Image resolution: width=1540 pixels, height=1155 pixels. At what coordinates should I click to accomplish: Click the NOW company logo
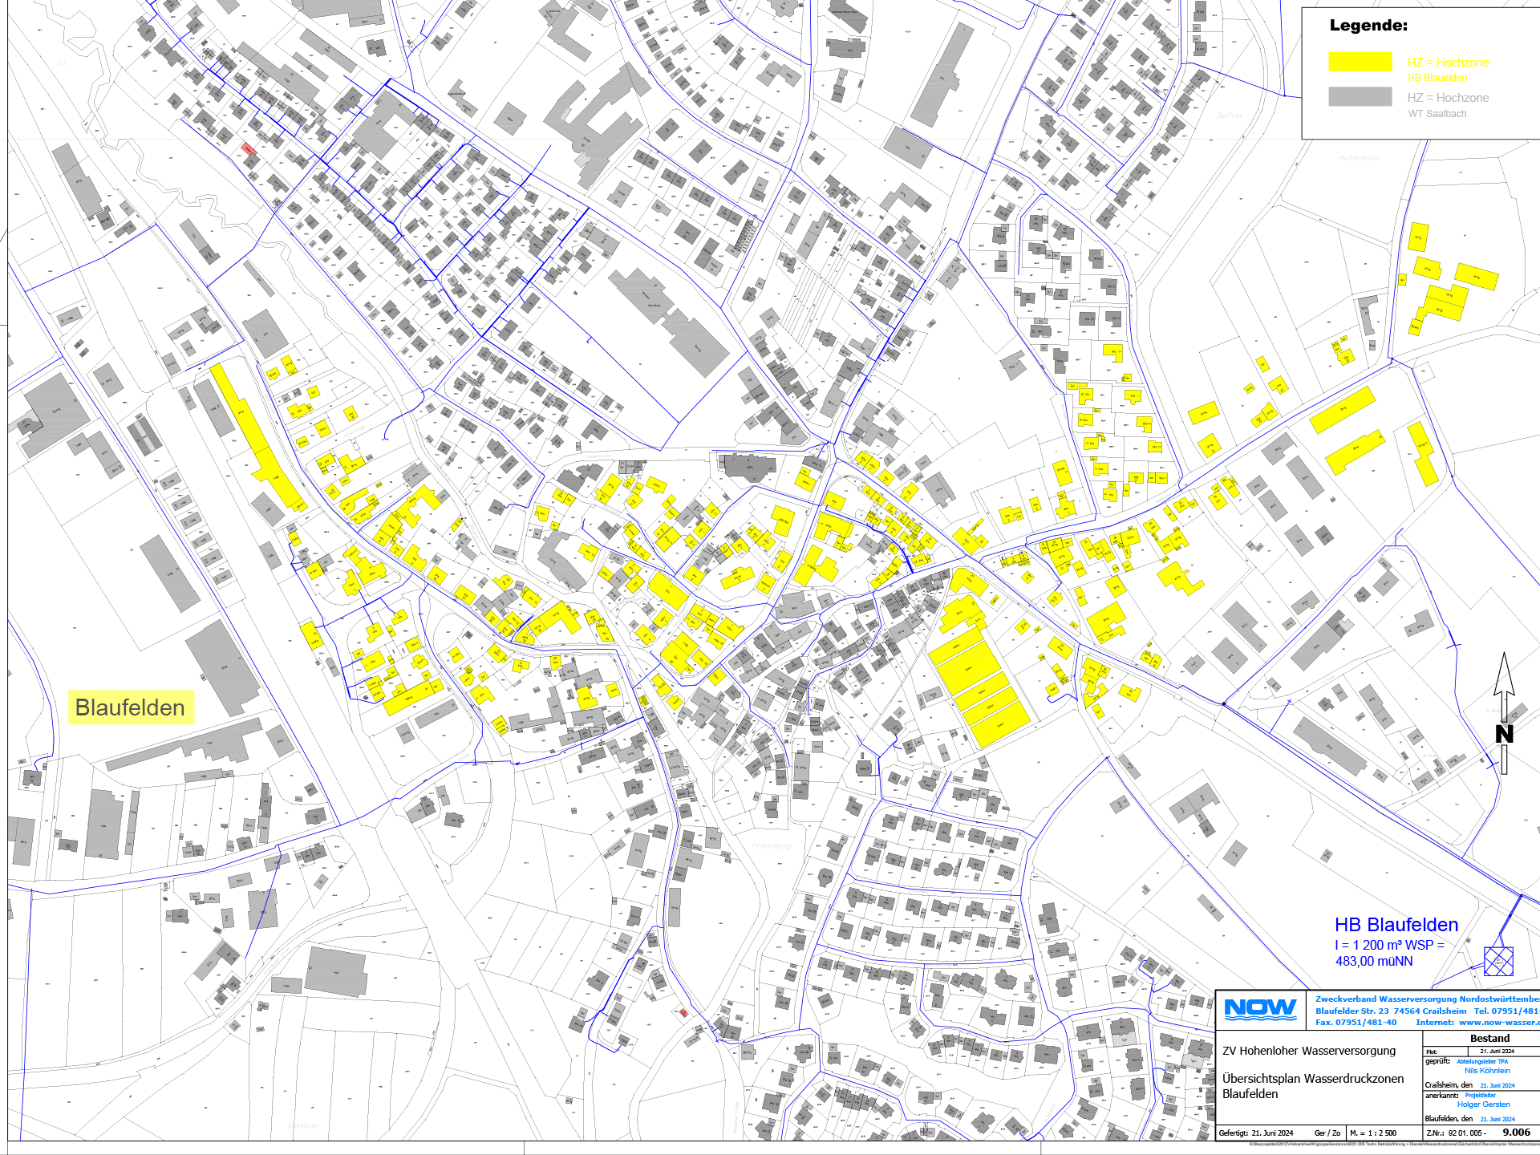coord(1260,1008)
